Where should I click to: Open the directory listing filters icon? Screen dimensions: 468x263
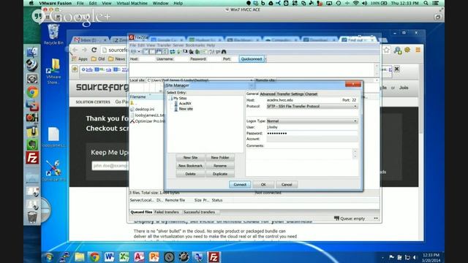coord(204,52)
